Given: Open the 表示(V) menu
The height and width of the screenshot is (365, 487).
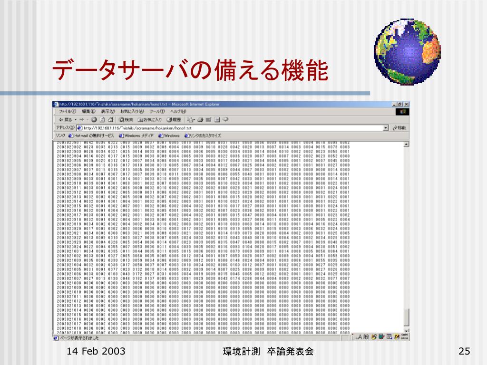Looking at the screenshot, I should (108, 111).
